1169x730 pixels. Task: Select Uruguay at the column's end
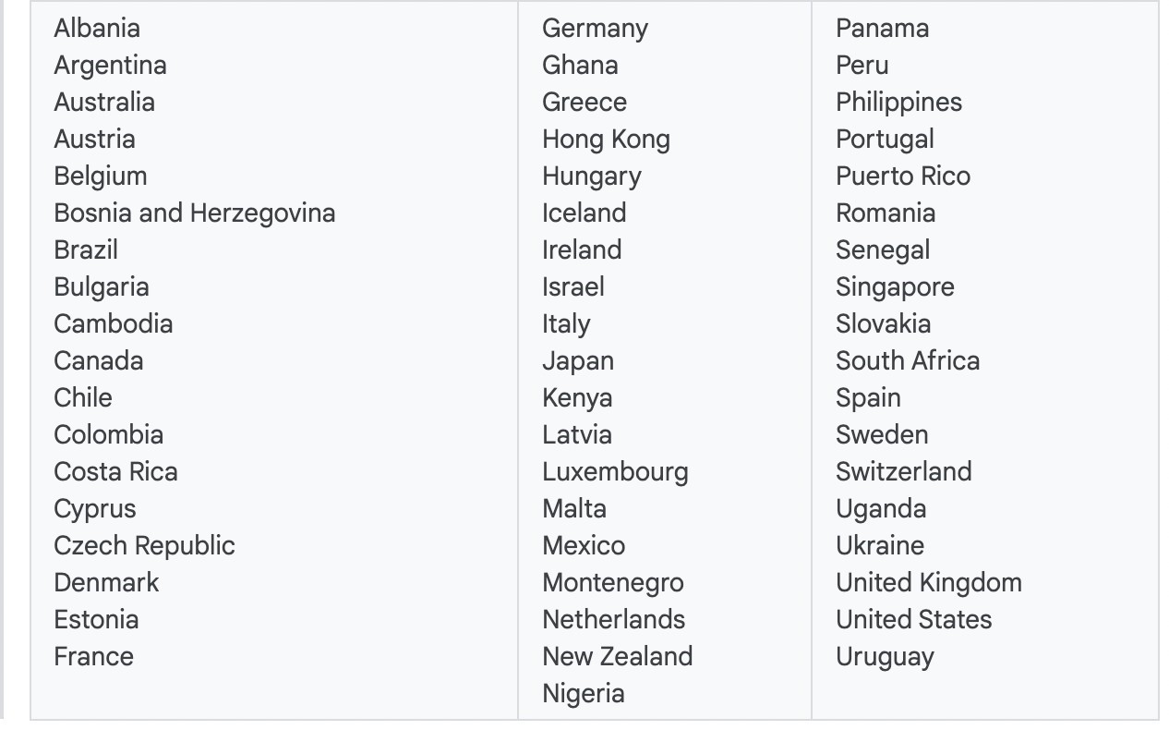[x=885, y=657]
